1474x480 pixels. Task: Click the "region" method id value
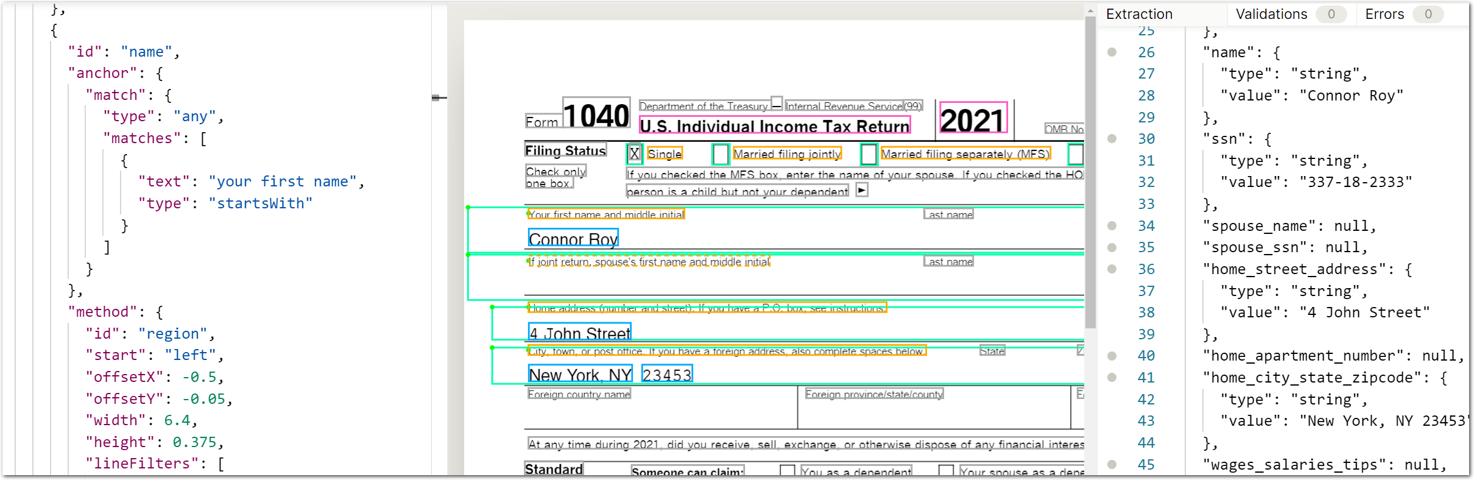tap(173, 334)
